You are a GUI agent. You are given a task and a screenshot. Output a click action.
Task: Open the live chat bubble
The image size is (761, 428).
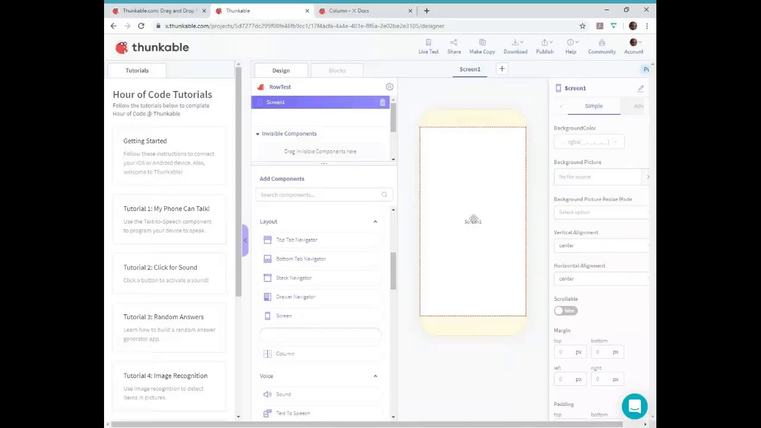tap(634, 407)
